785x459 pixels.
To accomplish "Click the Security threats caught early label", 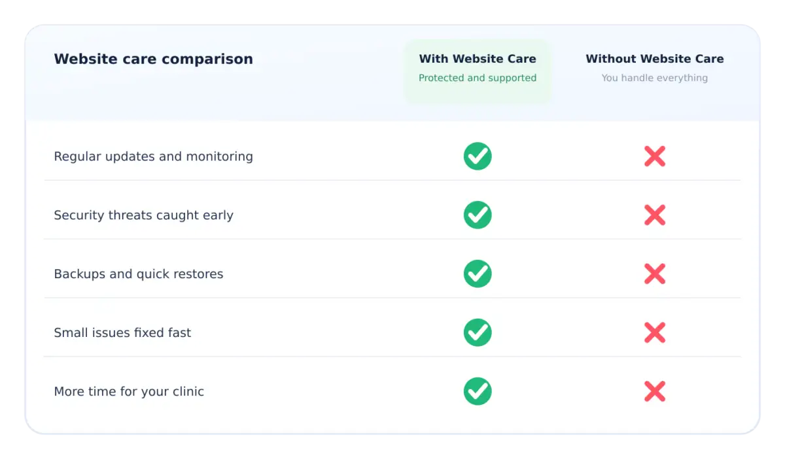I will coord(143,215).
